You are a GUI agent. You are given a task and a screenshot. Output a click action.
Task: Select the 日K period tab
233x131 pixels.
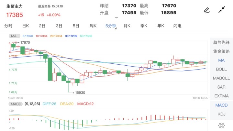coord(26,26)
